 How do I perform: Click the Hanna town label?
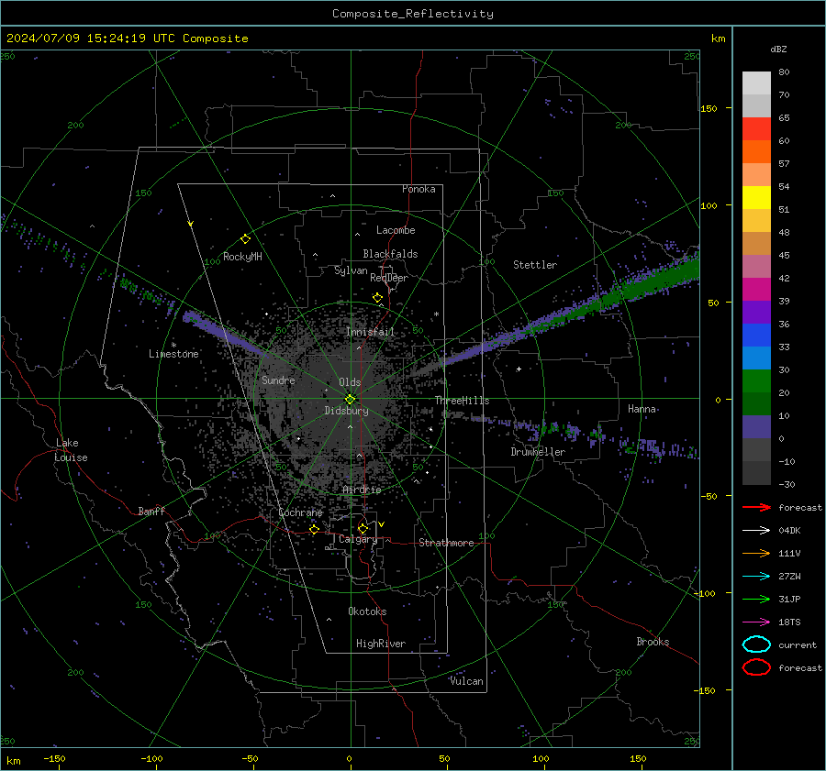(x=642, y=409)
